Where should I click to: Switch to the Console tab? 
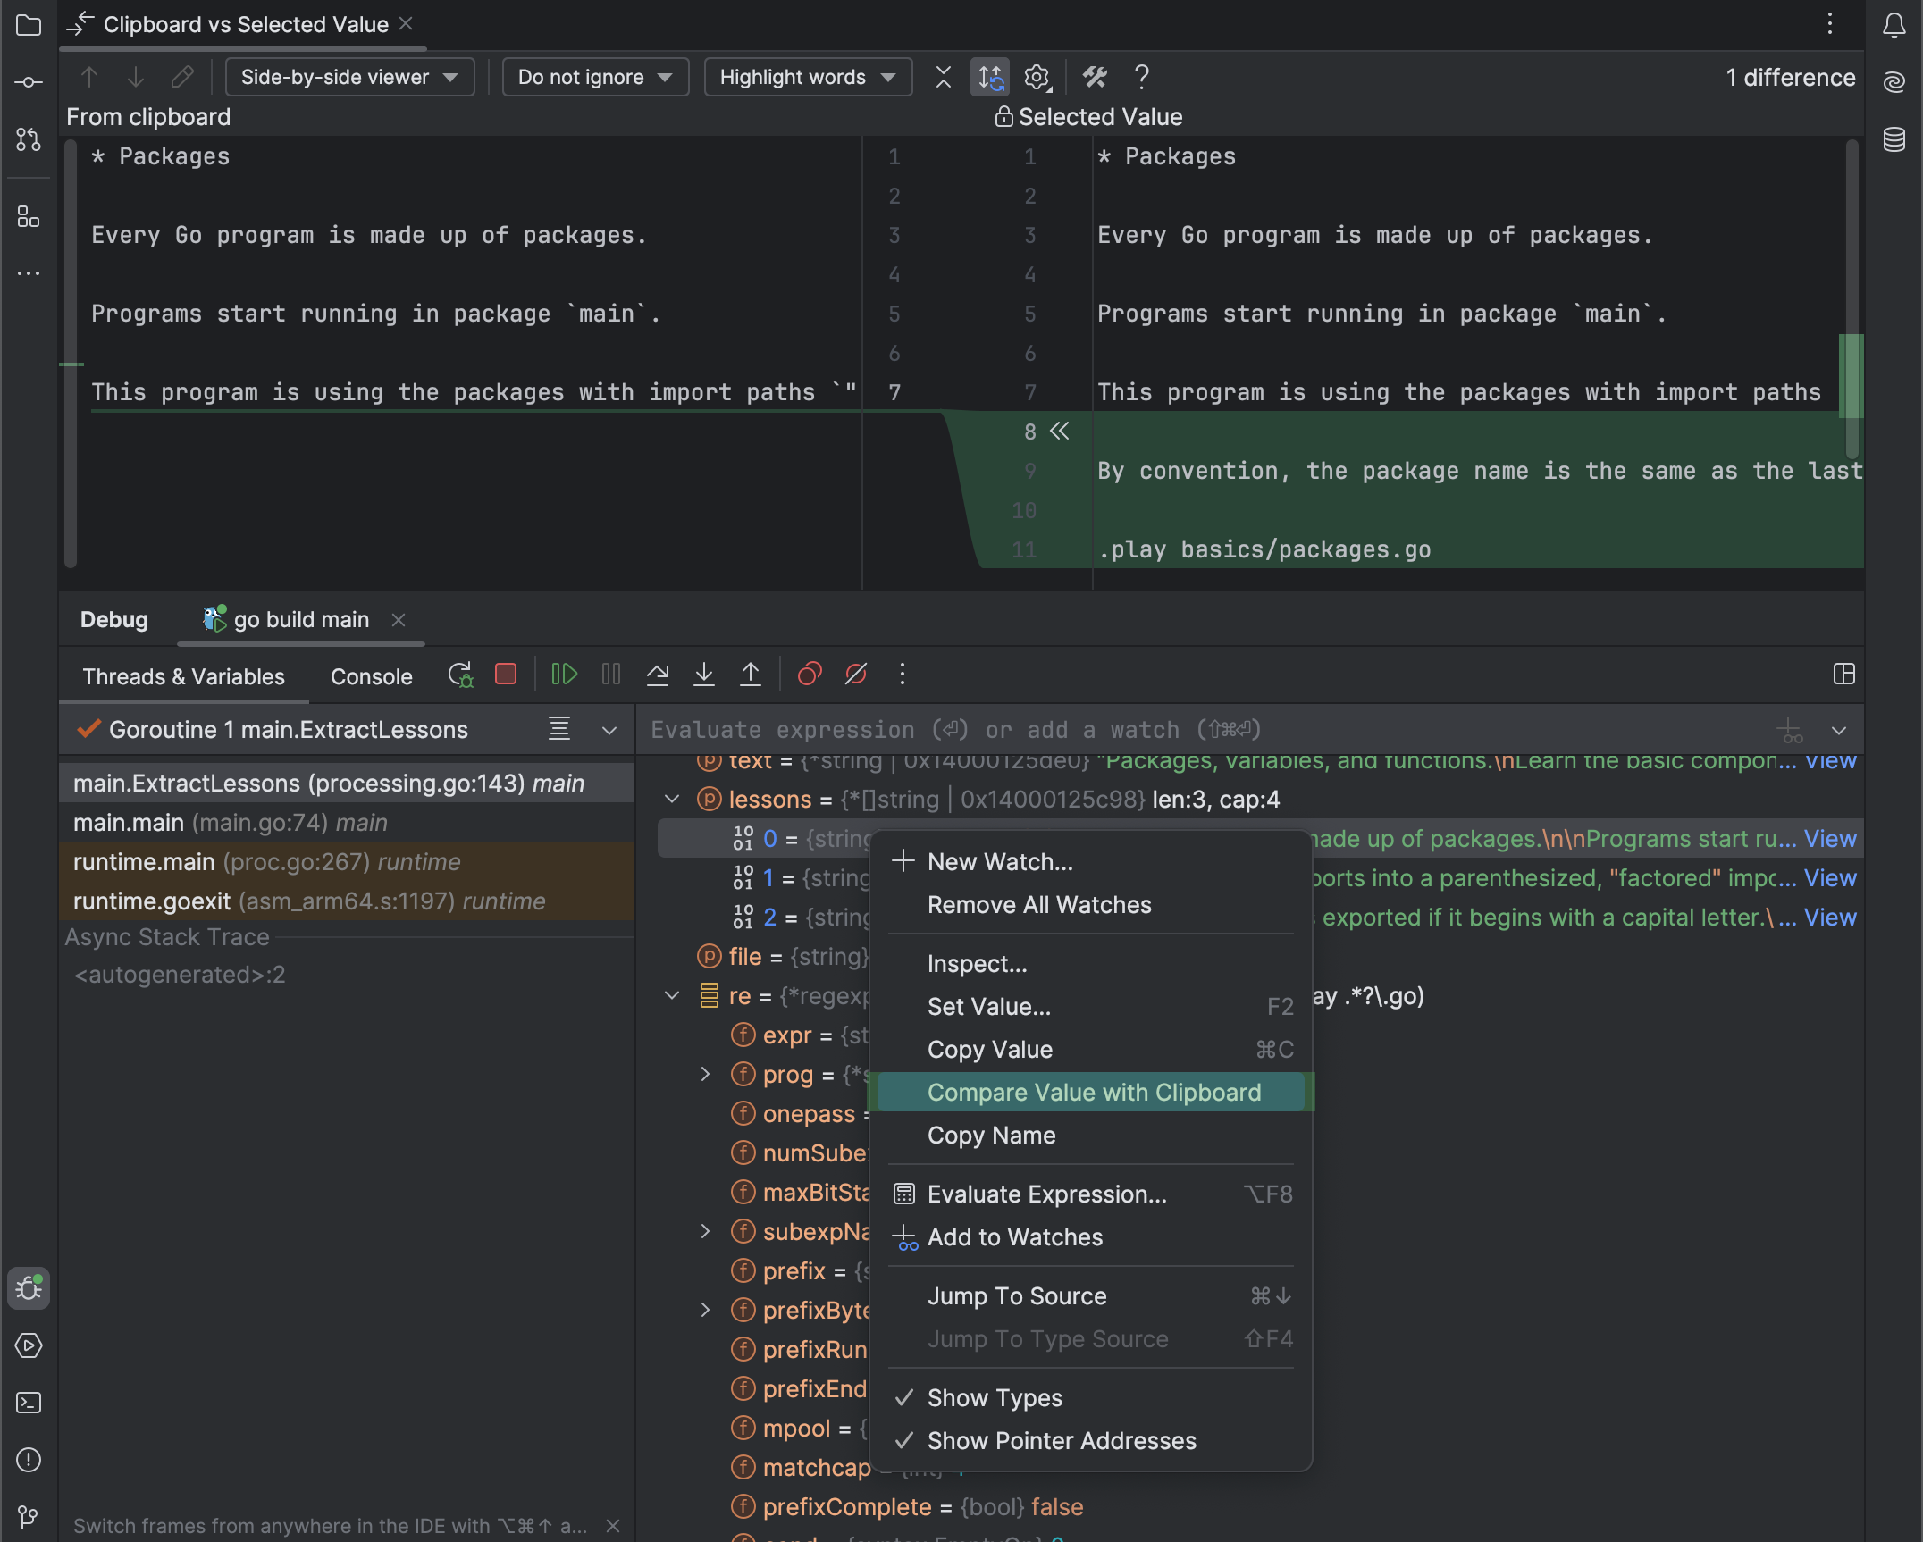click(372, 676)
